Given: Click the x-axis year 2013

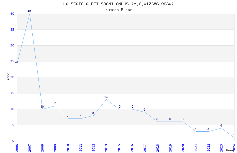Looking at the screenshot, I should [106, 148].
